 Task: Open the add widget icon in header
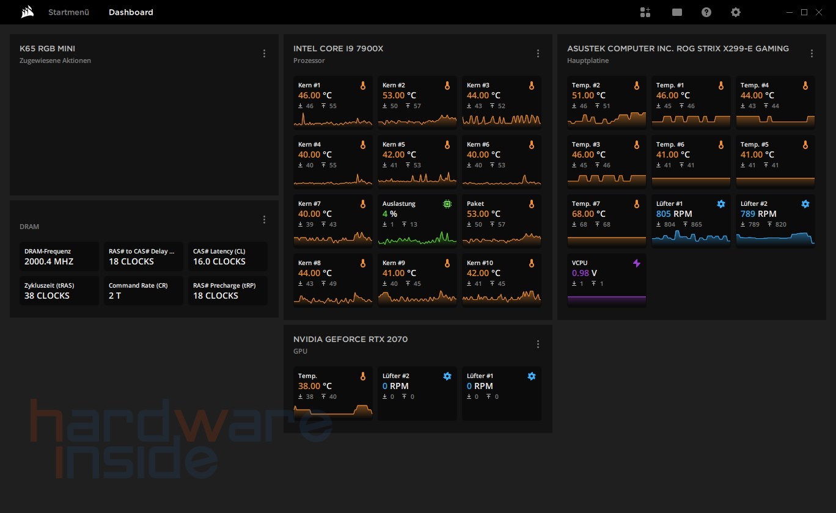[645, 12]
